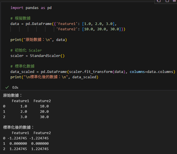177x154 pixels.
Task: Click the output heading '原始數據：'
Action: (12, 95)
